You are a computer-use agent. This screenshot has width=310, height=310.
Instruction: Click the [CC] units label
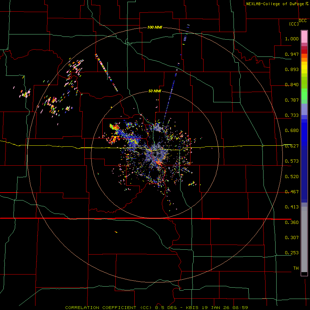[x=294, y=24]
